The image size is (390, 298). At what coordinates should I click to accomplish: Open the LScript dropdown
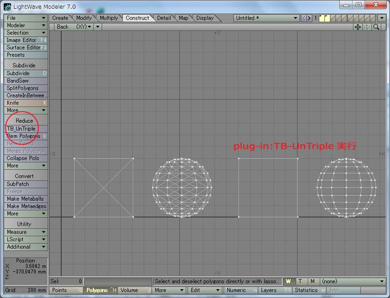click(26, 239)
